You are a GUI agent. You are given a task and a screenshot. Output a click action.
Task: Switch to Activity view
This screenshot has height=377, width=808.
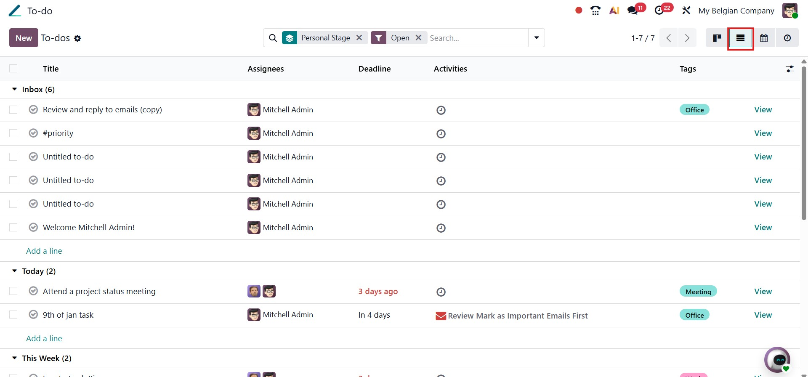(x=787, y=38)
